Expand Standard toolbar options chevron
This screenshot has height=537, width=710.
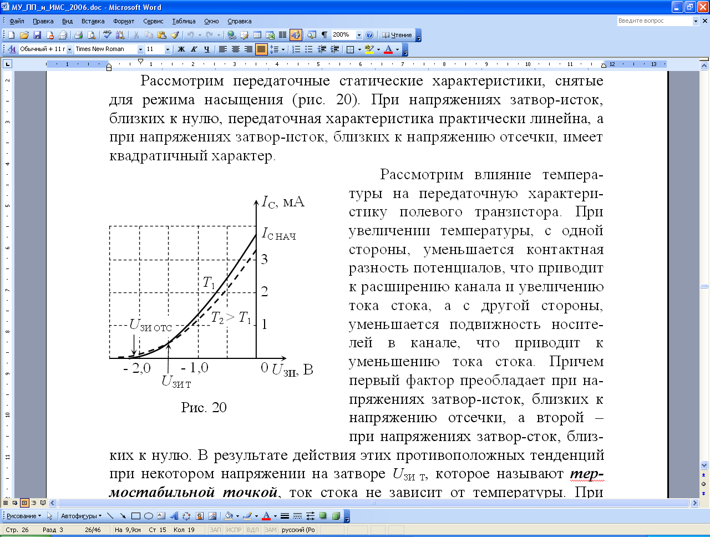coord(419,36)
